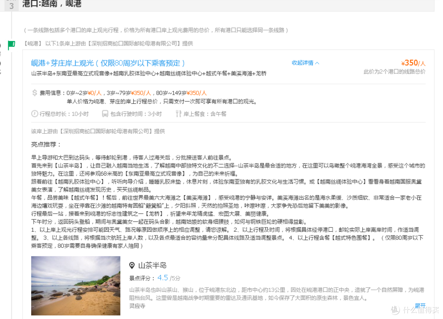Screen dimensions: 443x319
Task: Open the 岘港+芽庄岸上观光 tour title link
Action: pos(107,63)
